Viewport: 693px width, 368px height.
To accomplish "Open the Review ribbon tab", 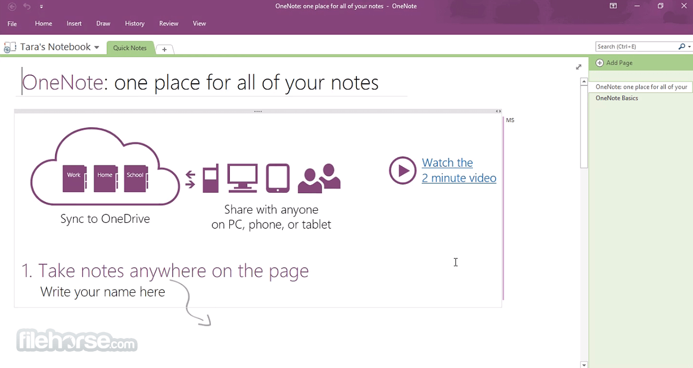I will [169, 23].
